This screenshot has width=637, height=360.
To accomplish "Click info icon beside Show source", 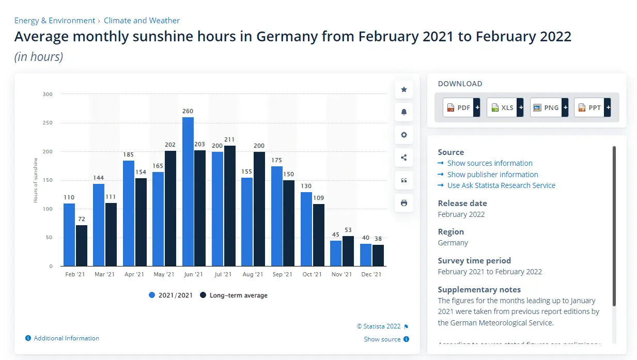I will [406, 339].
